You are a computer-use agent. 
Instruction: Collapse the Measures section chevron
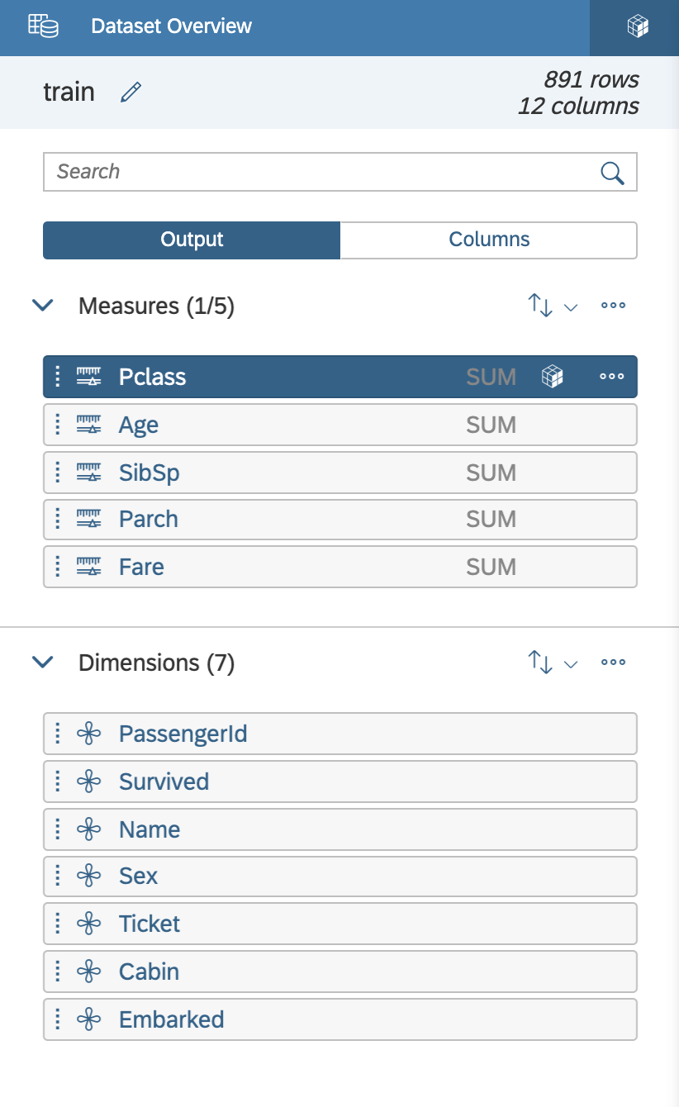point(42,306)
